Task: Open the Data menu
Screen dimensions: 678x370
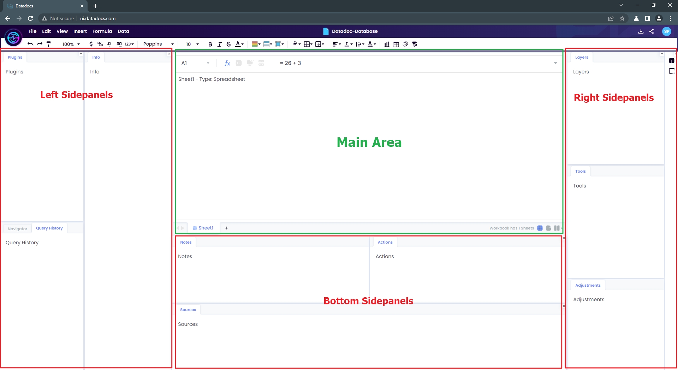Action: click(x=123, y=31)
